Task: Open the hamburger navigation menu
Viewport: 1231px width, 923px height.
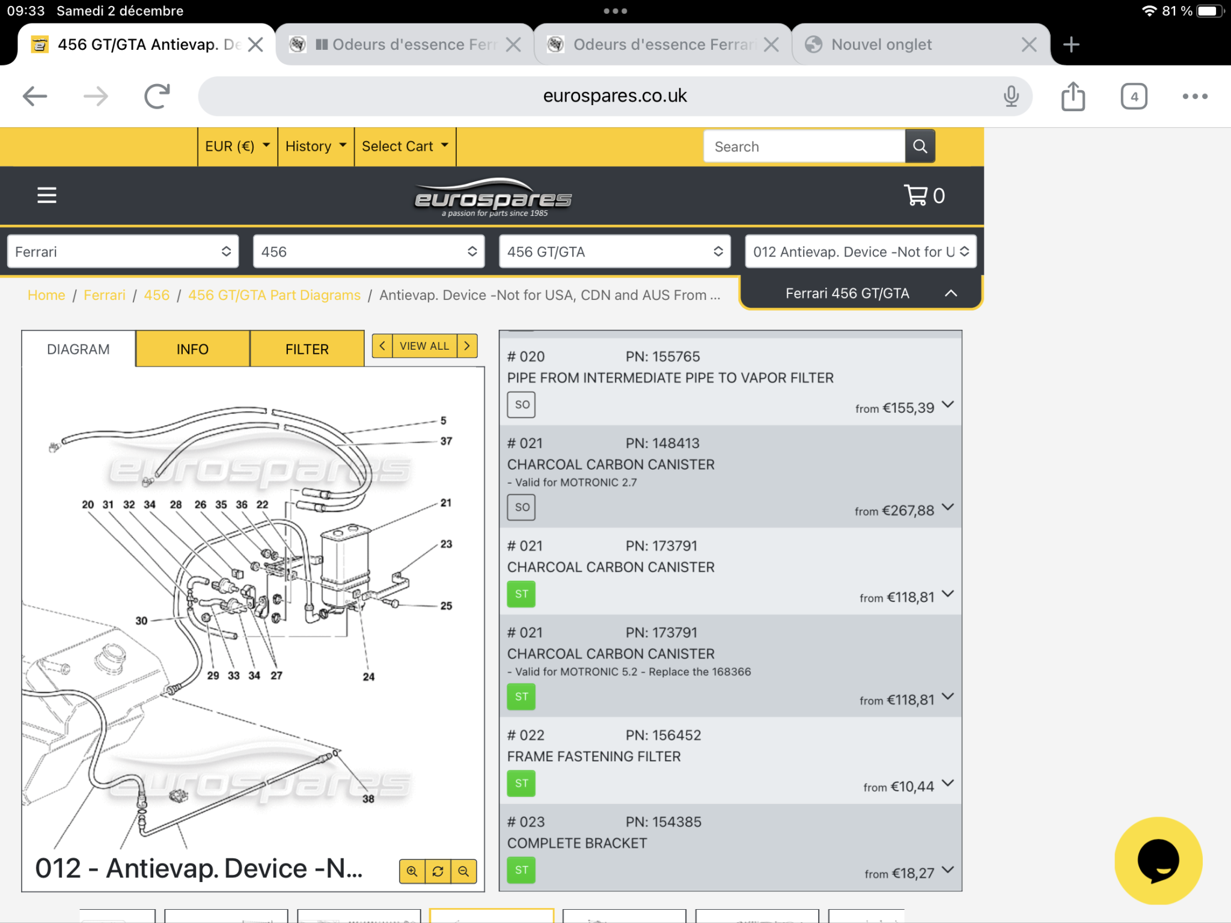Action: pyautogui.click(x=47, y=195)
